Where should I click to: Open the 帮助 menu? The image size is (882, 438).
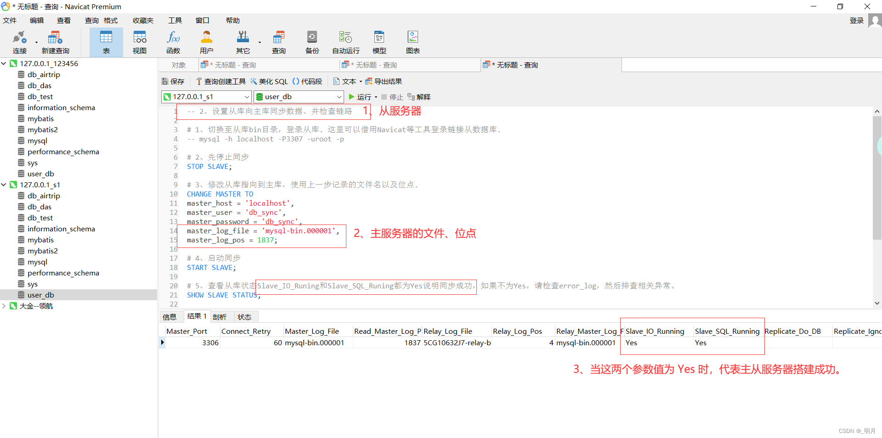coord(233,21)
